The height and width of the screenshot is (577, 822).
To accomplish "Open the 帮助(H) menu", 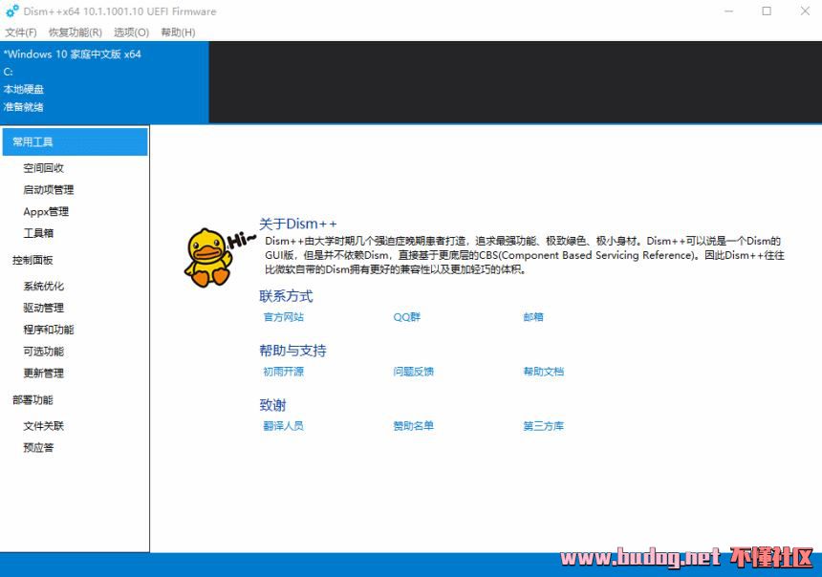I will pyautogui.click(x=178, y=32).
